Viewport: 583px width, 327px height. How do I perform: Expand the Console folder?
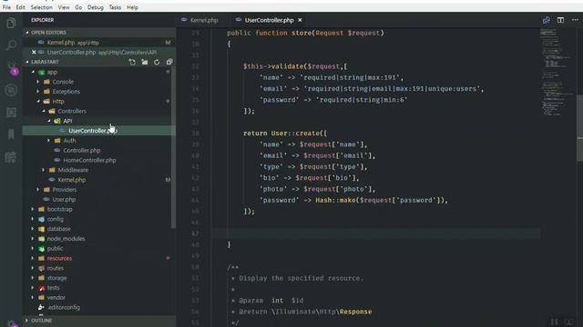[37, 82]
